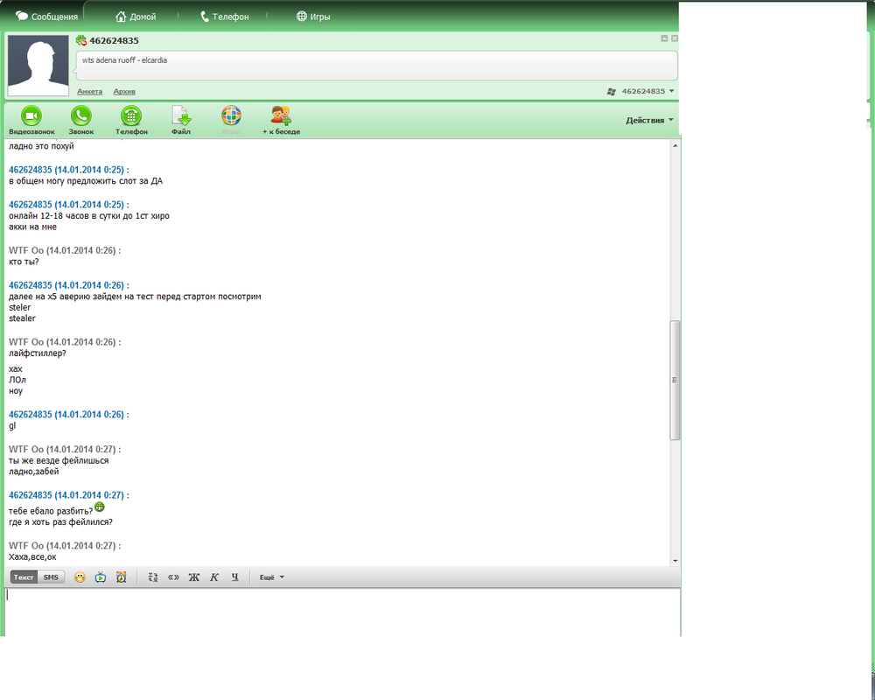This screenshot has height=700, width=875.
Task: Click the Звонок voice call icon
Action: 81,115
